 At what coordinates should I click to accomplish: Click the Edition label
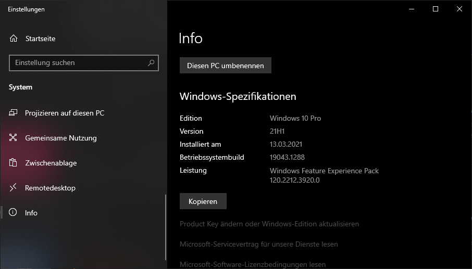pos(191,118)
